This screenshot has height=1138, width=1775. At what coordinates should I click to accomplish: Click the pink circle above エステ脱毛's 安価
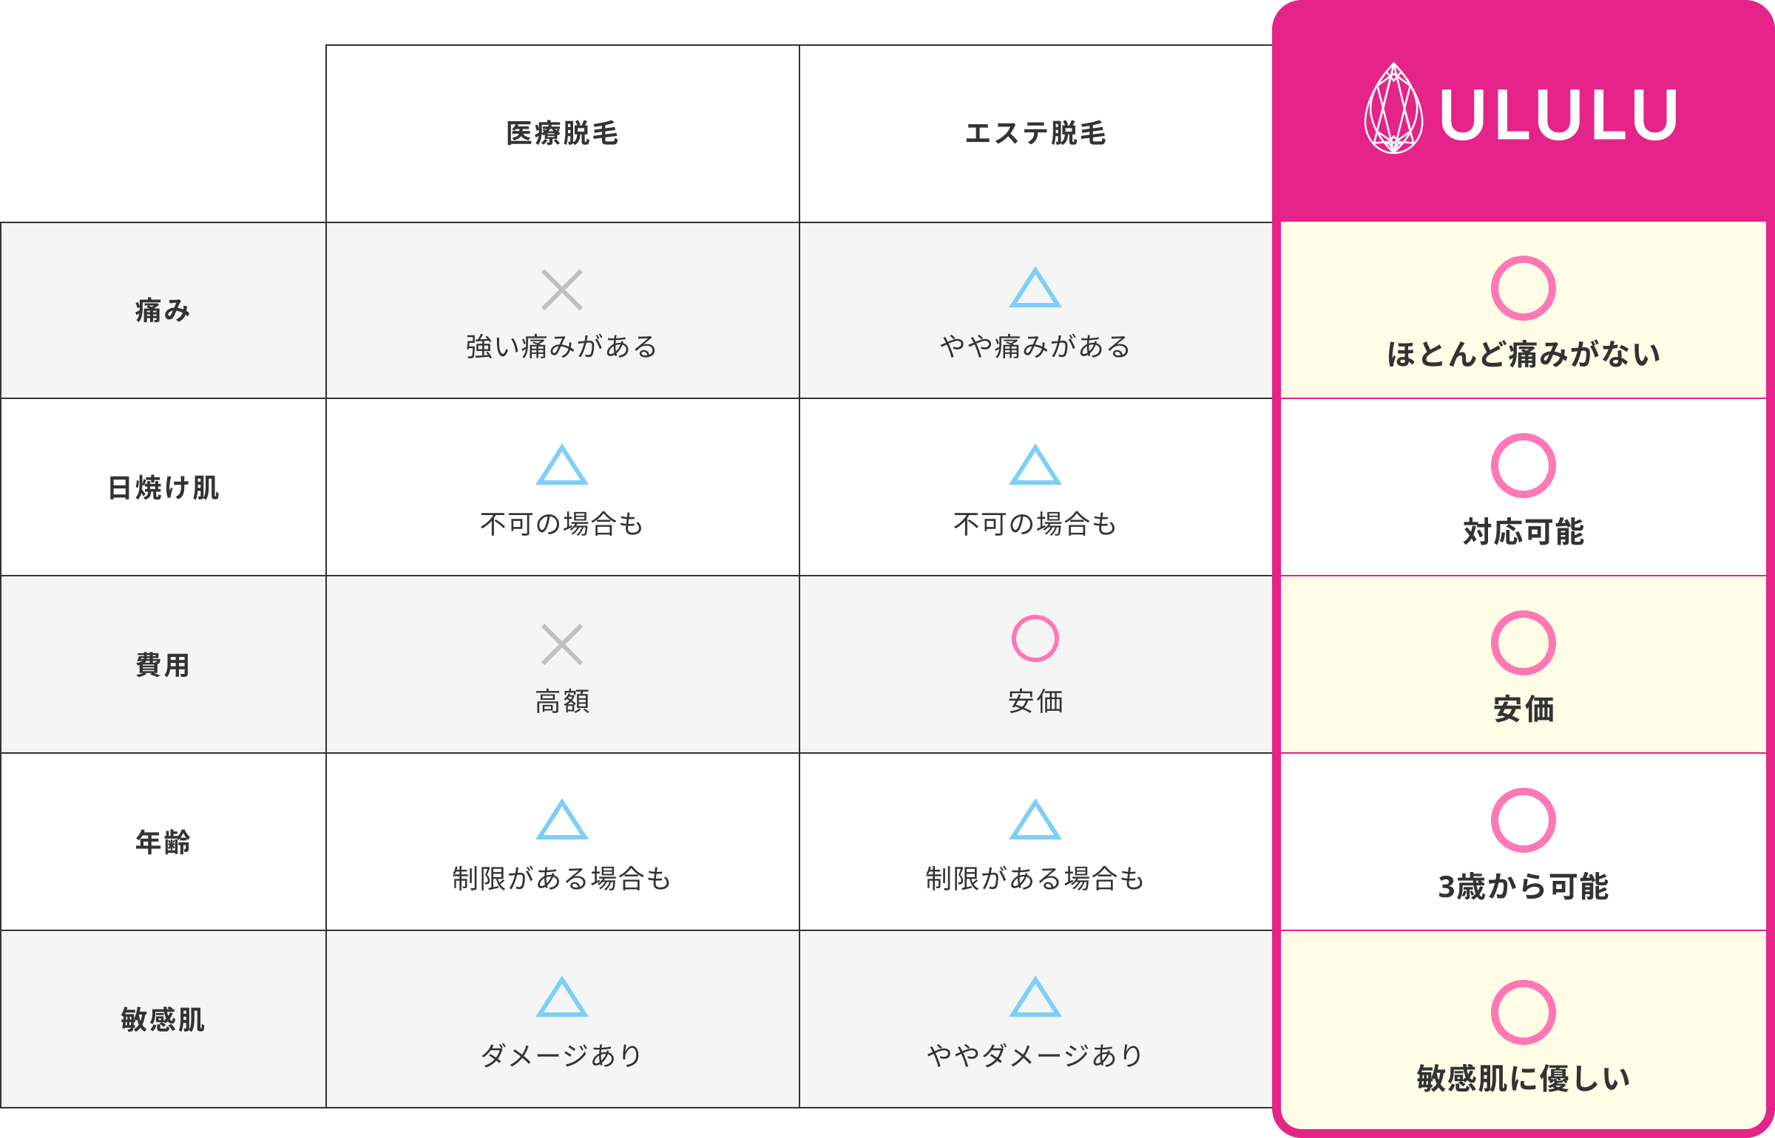[x=1035, y=638]
